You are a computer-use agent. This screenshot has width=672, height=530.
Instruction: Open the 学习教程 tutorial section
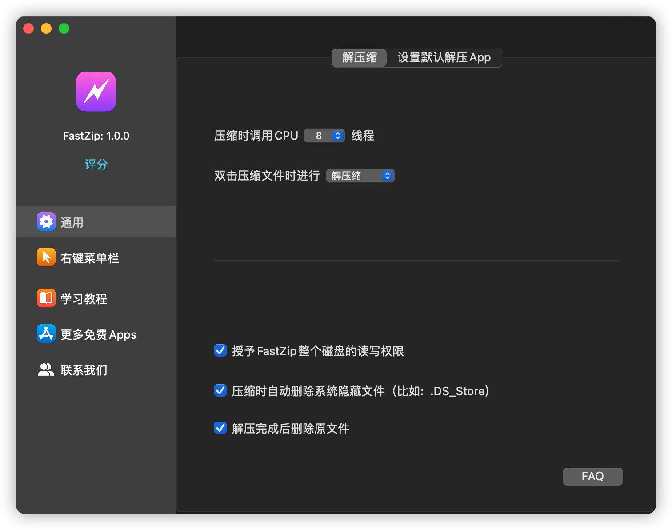(84, 298)
